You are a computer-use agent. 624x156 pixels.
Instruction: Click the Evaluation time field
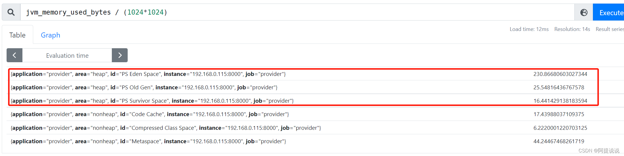tap(67, 56)
